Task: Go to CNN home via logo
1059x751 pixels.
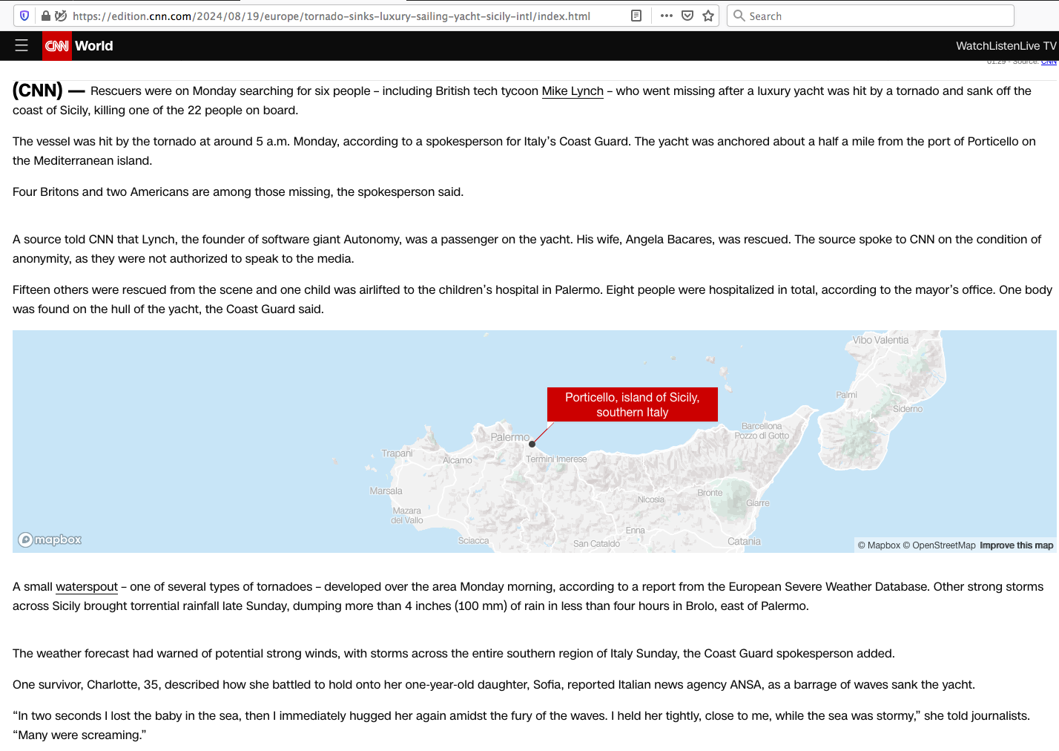Action: (x=57, y=46)
